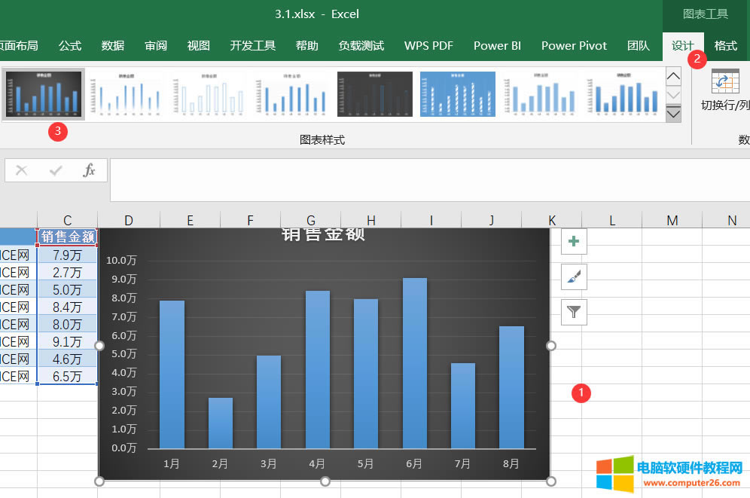
Task: Click the Chart Elements plus icon beside chart
Action: pos(573,241)
